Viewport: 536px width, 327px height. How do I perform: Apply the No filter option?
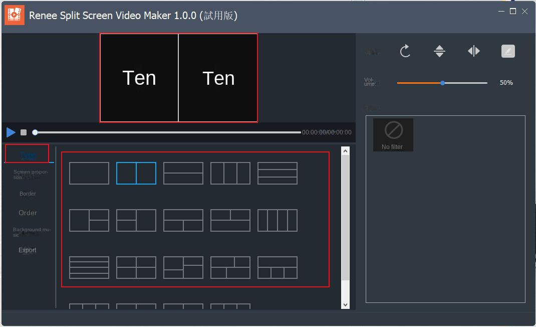pyautogui.click(x=393, y=134)
